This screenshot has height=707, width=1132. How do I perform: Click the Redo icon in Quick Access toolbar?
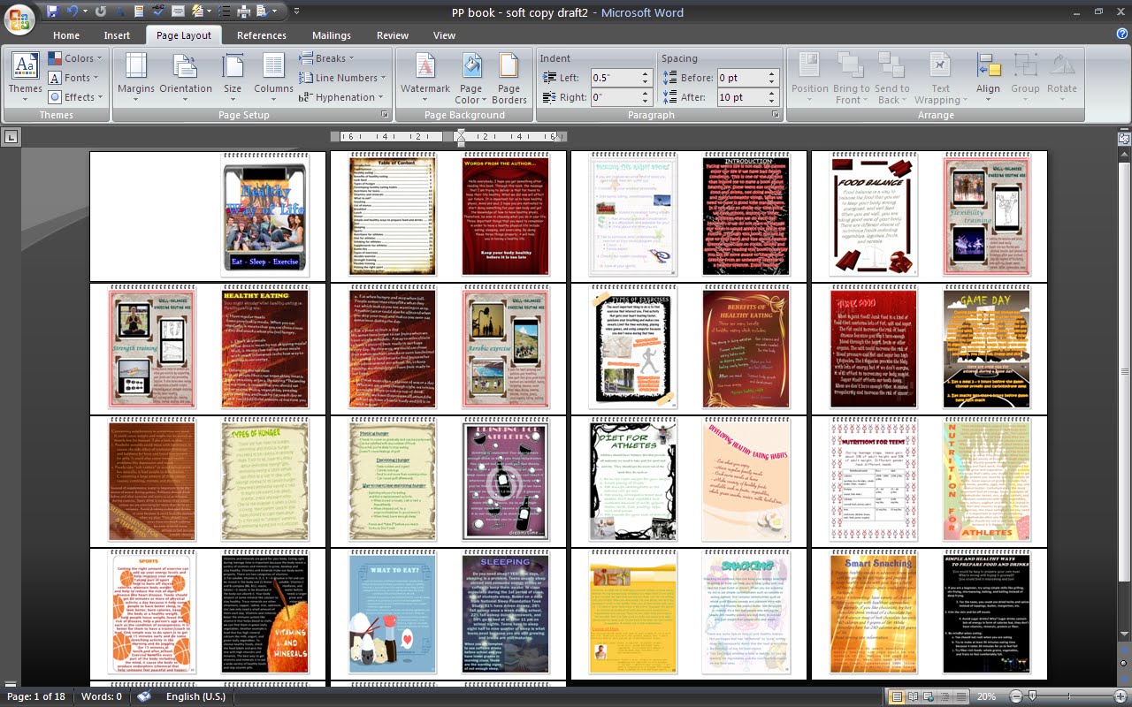(100, 11)
